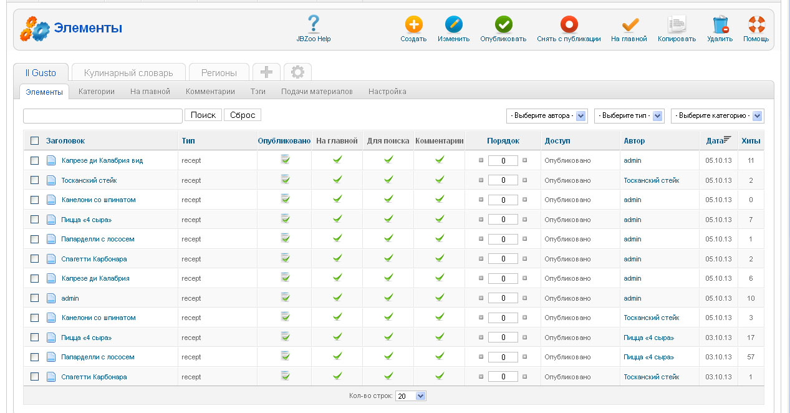Viewport: 790px width, 413px height.
Task: Click the Удалить trash icon
Action: 720,25
